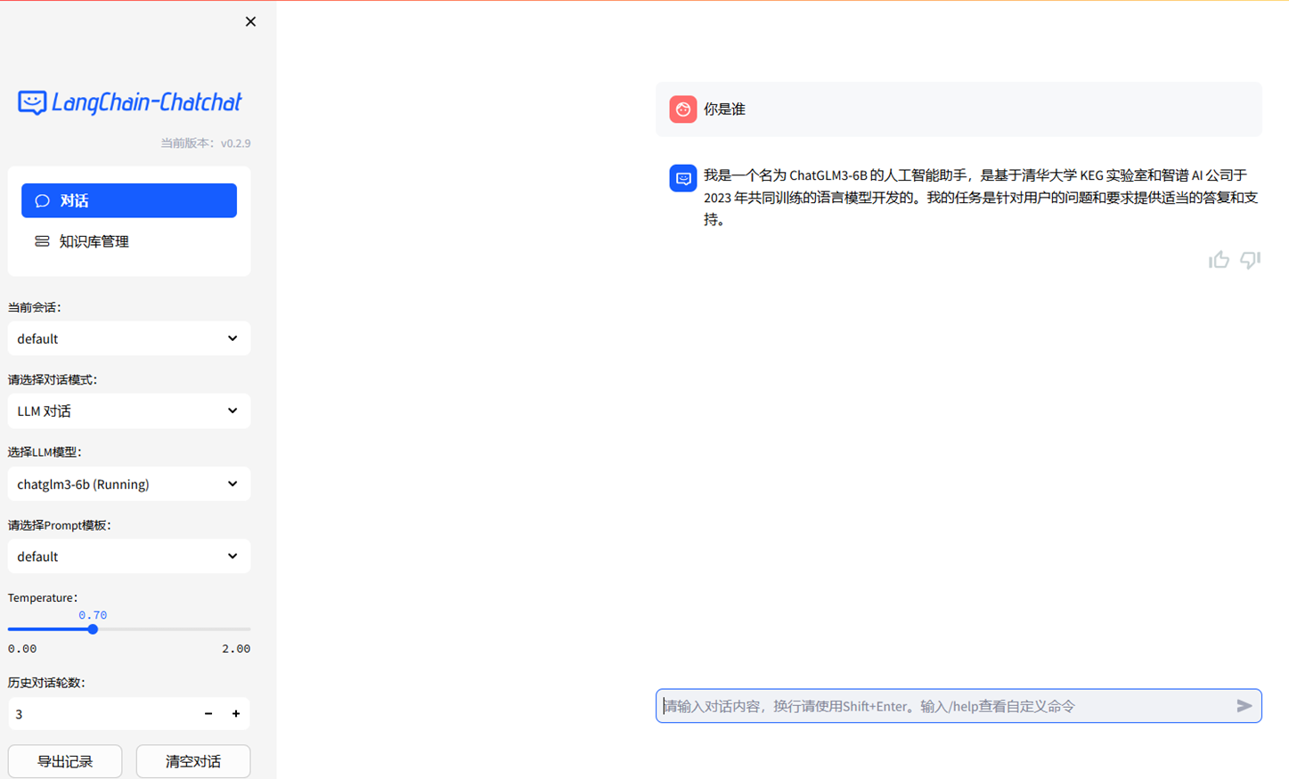This screenshot has width=1289, height=779.
Task: Click the thumbs-down icon on the reply
Action: 1251,259
